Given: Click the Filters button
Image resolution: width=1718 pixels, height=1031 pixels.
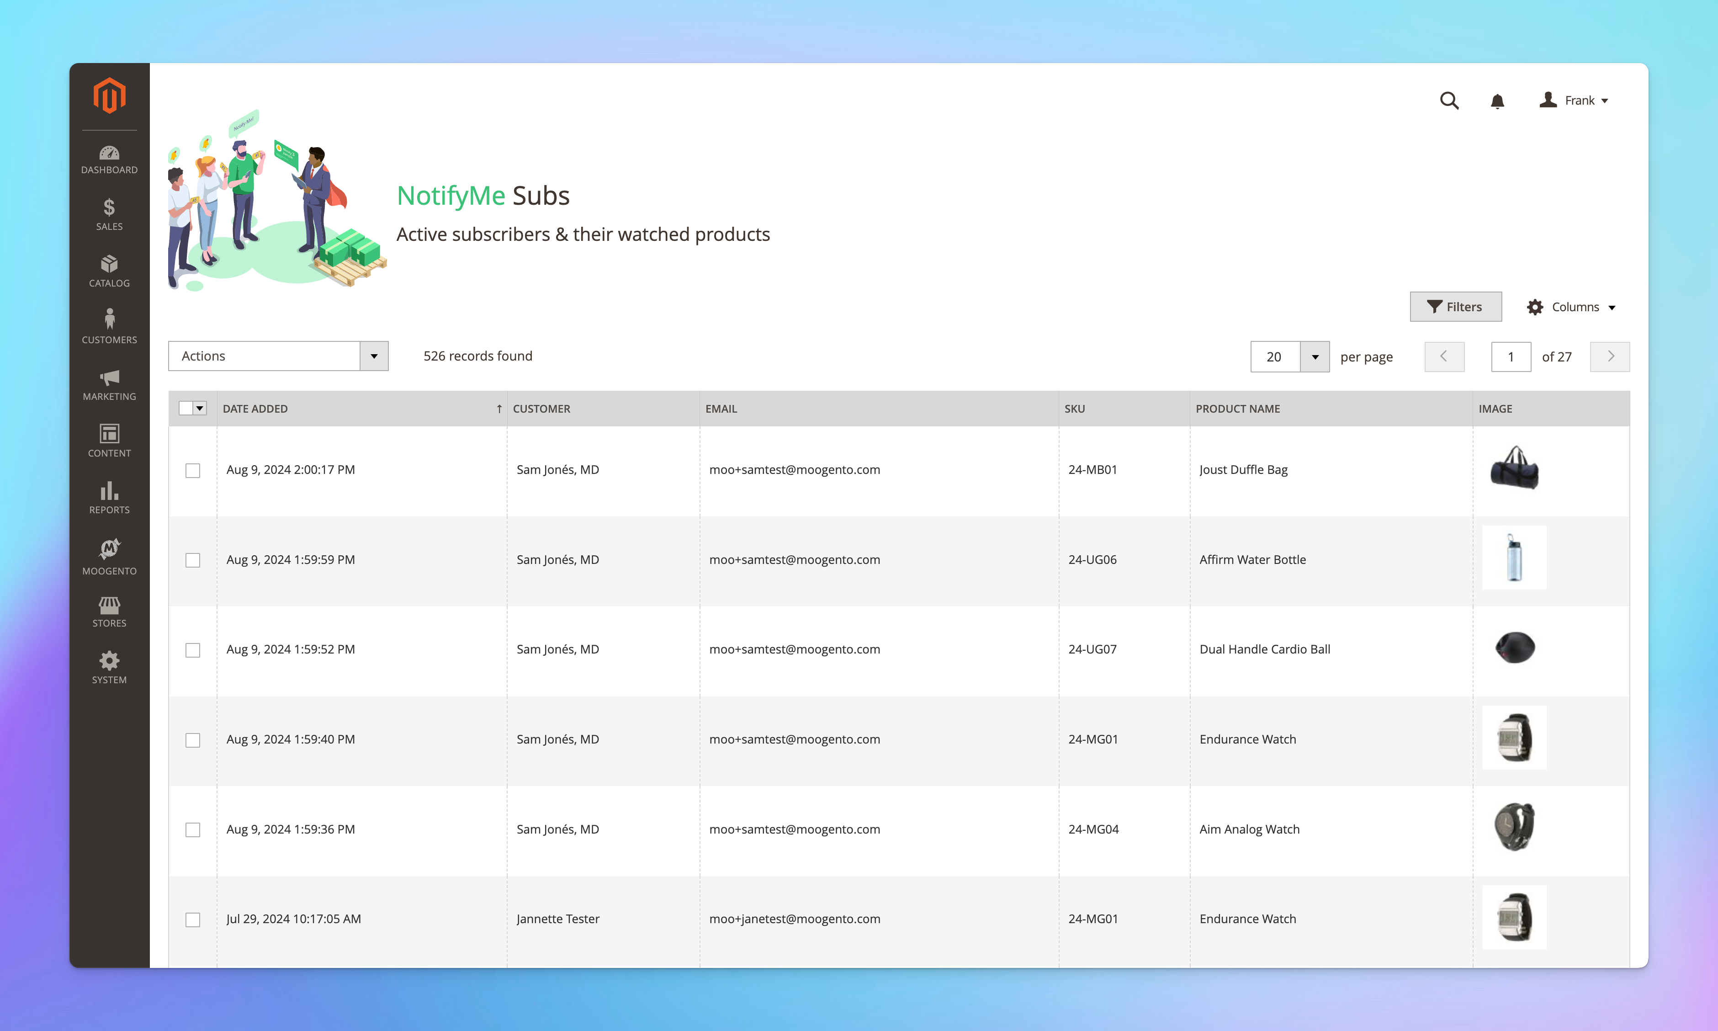Looking at the screenshot, I should [x=1456, y=306].
